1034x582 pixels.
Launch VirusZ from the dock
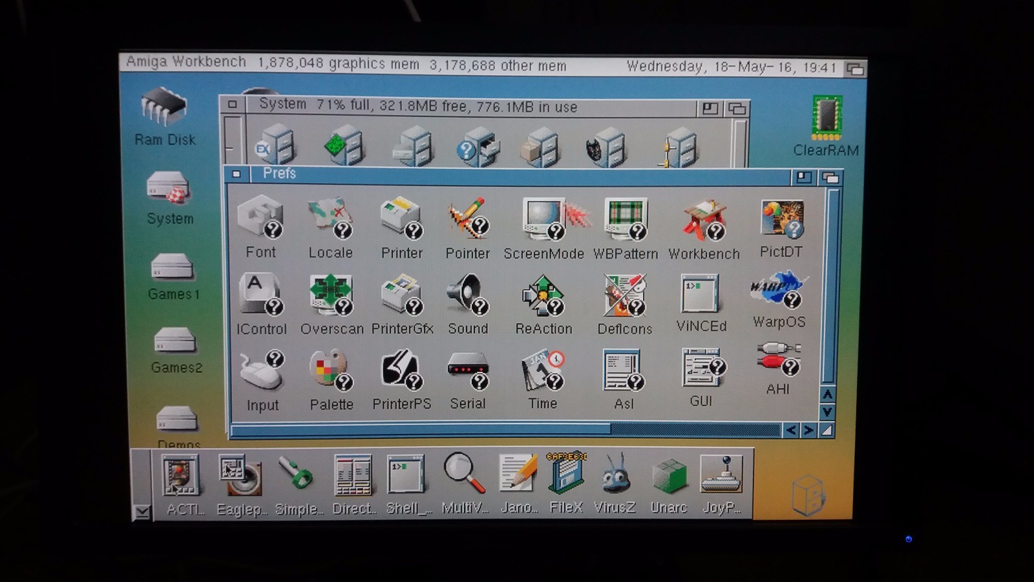pos(615,474)
